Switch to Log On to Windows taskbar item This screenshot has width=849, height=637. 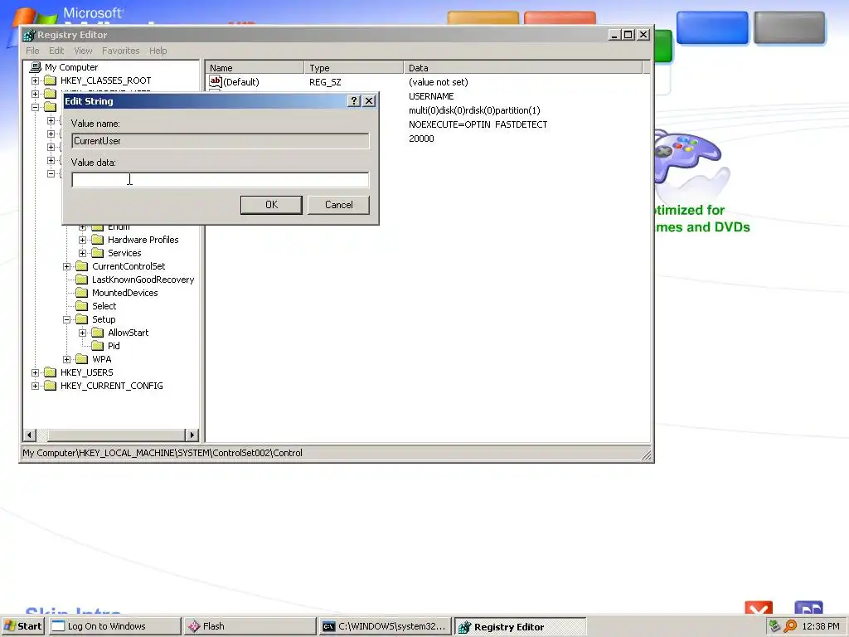pyautogui.click(x=114, y=626)
